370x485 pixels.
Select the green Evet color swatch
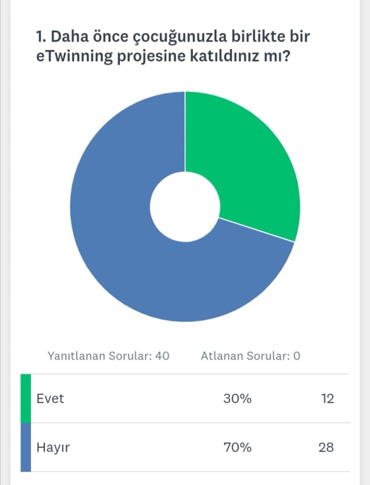coord(26,398)
